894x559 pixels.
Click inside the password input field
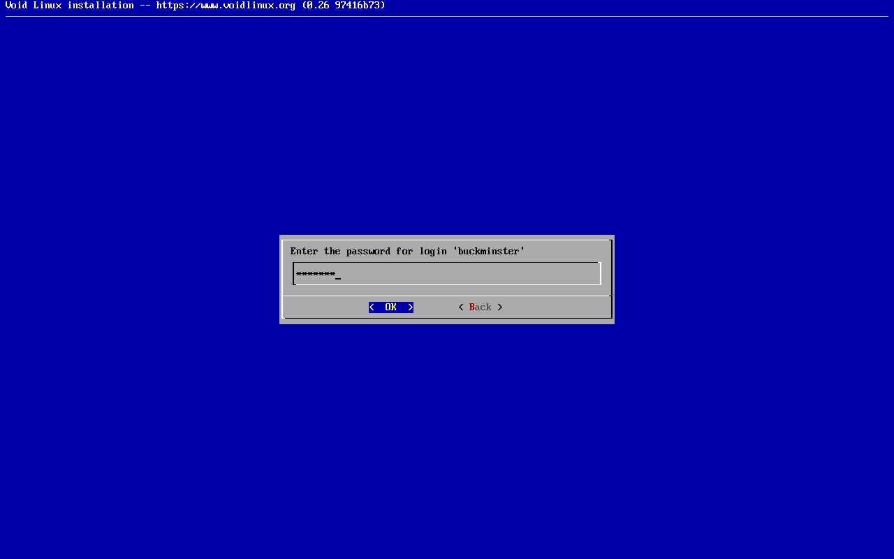(x=447, y=274)
